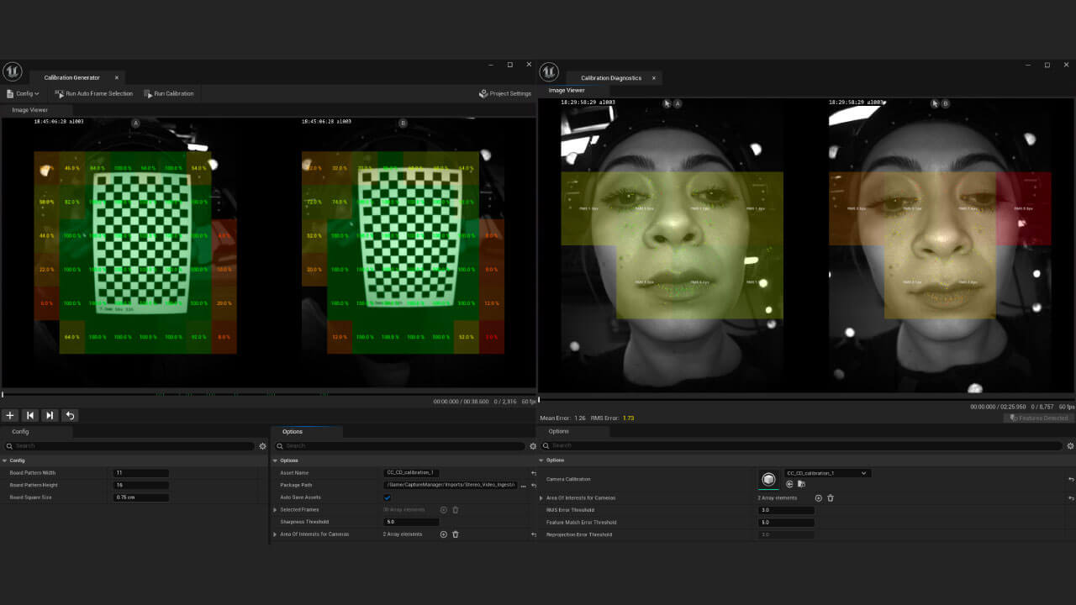This screenshot has height=605, width=1076.
Task: Edit Board Pattern Height value
Action: [x=141, y=485]
